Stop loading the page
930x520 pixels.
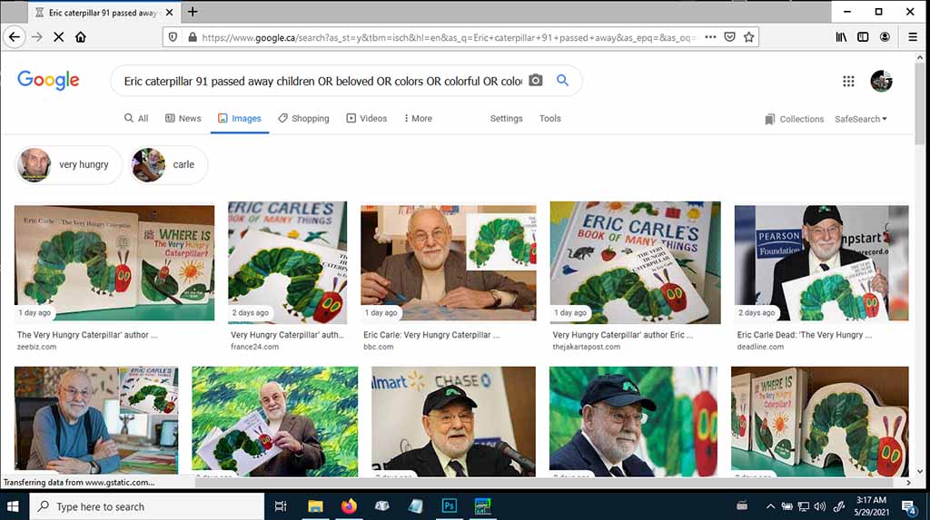(59, 37)
